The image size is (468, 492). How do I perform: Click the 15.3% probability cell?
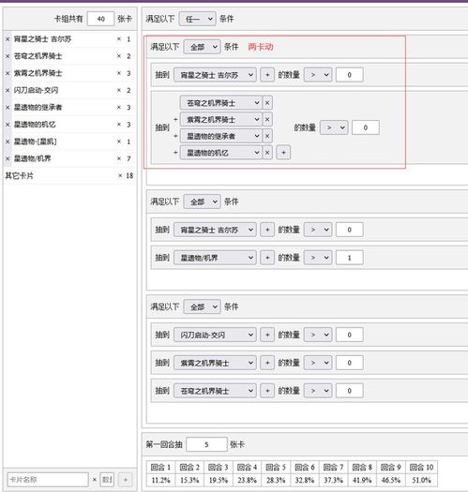coord(189,480)
